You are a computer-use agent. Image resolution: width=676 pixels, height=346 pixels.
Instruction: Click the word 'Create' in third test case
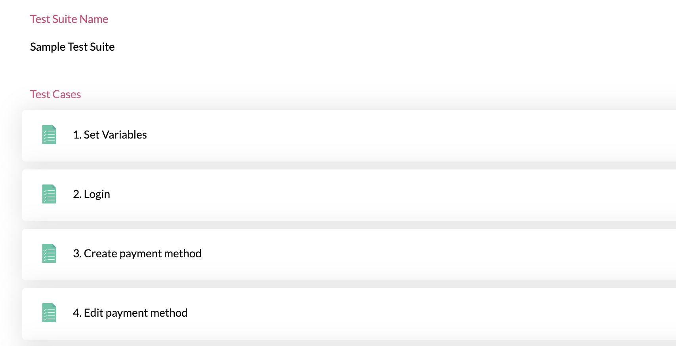(100, 253)
